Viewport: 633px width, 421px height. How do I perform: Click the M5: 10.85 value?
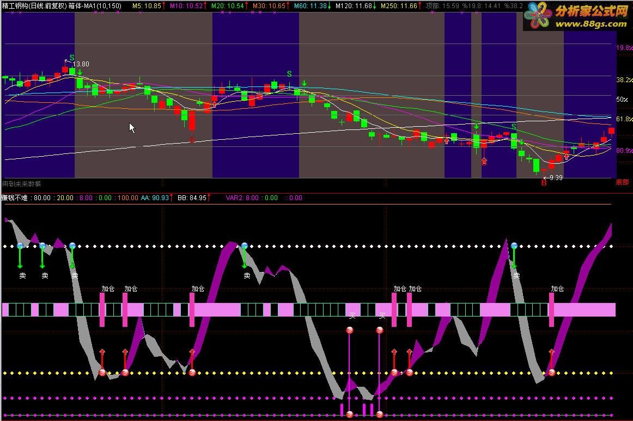(147, 5)
